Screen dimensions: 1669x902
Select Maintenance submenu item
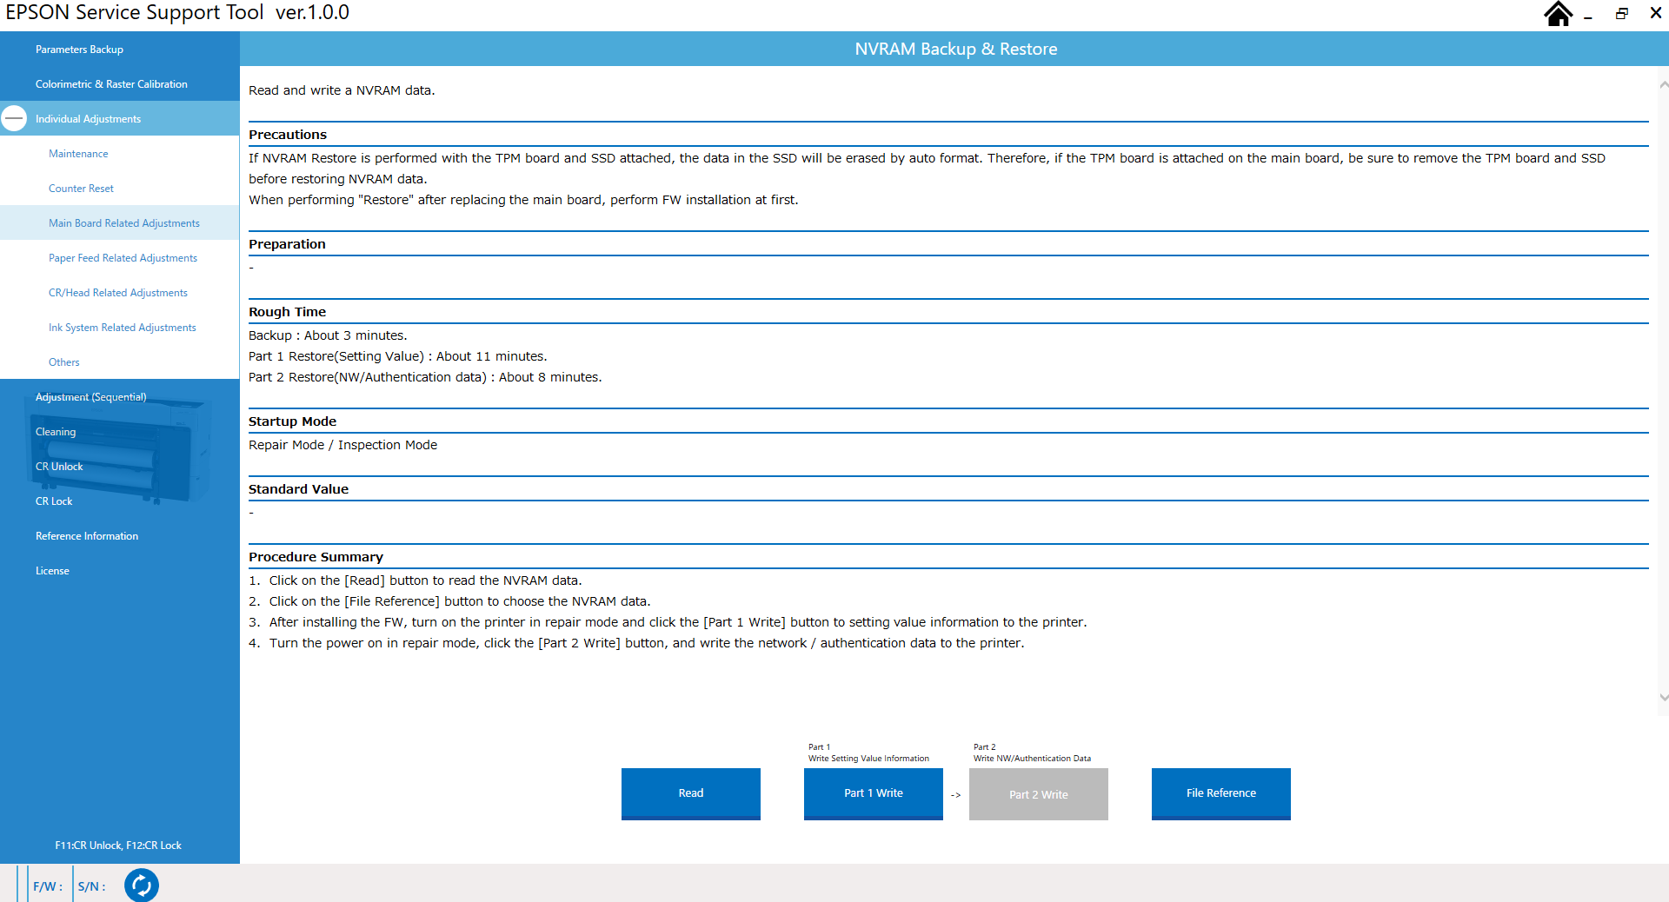(x=120, y=154)
